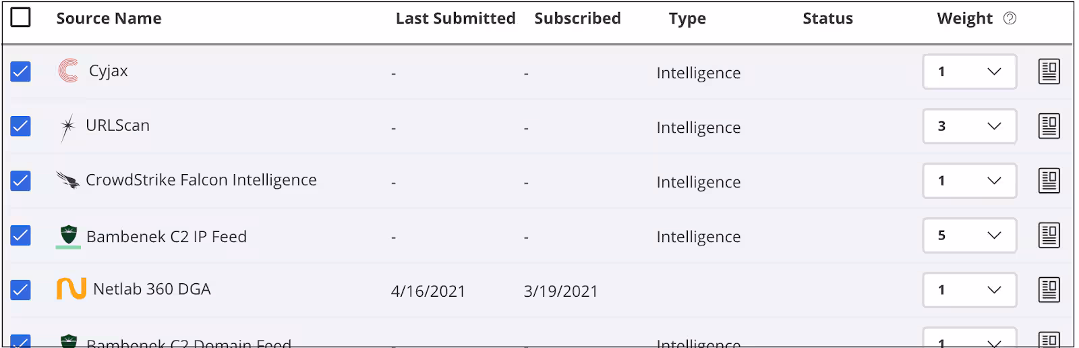Screen dimensions: 1079x348
Task: Click details icon for Netlab 360 DGA
Action: click(1049, 290)
